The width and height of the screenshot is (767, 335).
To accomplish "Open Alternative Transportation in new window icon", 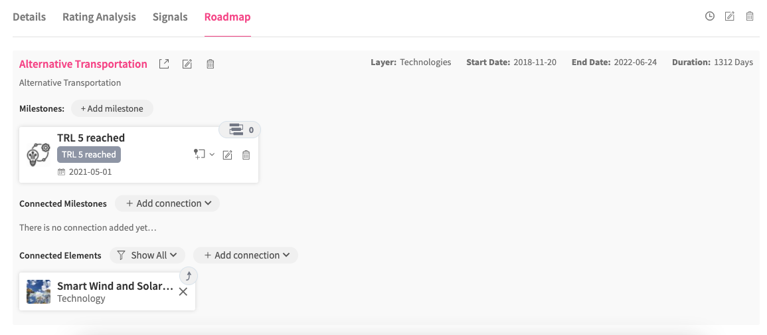I will tap(164, 64).
